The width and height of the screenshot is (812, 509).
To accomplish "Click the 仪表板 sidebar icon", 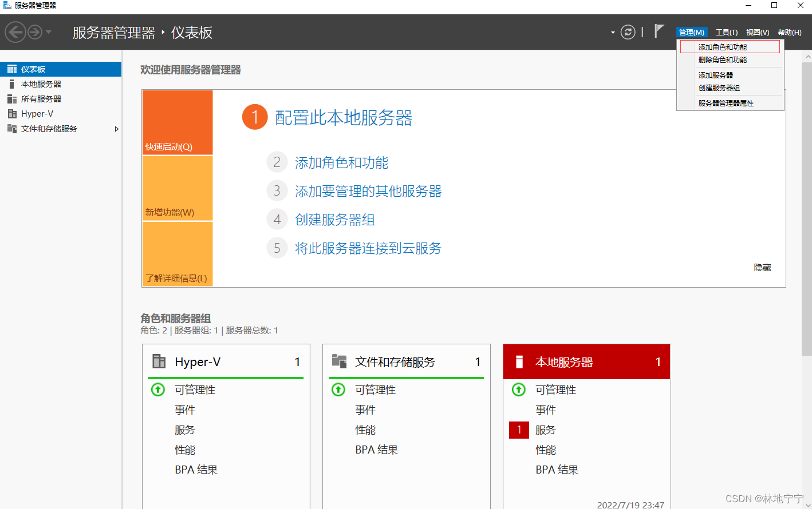I will 12,69.
